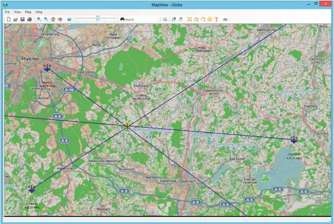
Task: Click the zoom out magnifier icon
Action: pyautogui.click(x=46, y=19)
